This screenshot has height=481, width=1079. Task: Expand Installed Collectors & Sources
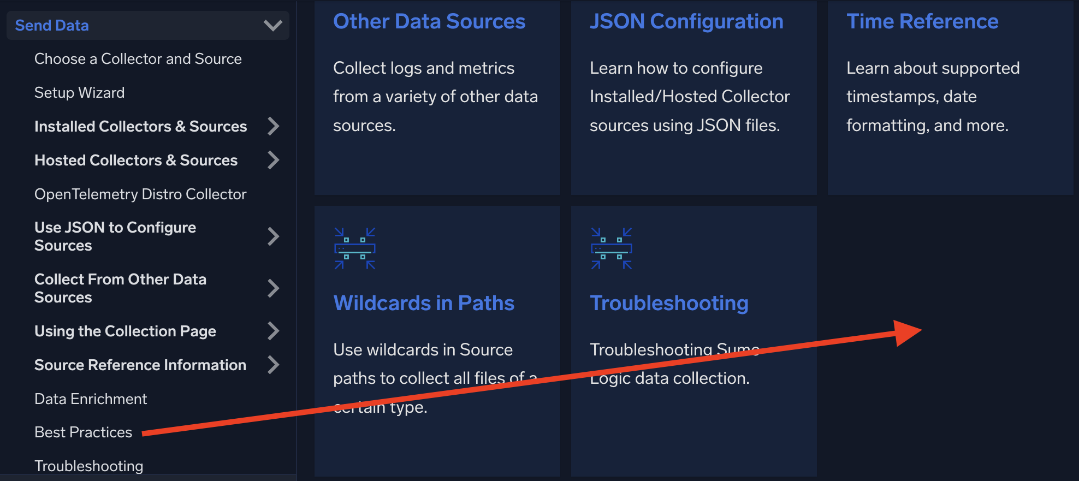click(273, 126)
